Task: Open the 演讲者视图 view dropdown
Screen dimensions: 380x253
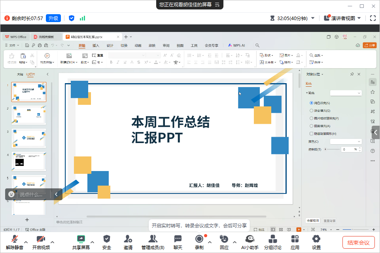Action: [x=342, y=18]
